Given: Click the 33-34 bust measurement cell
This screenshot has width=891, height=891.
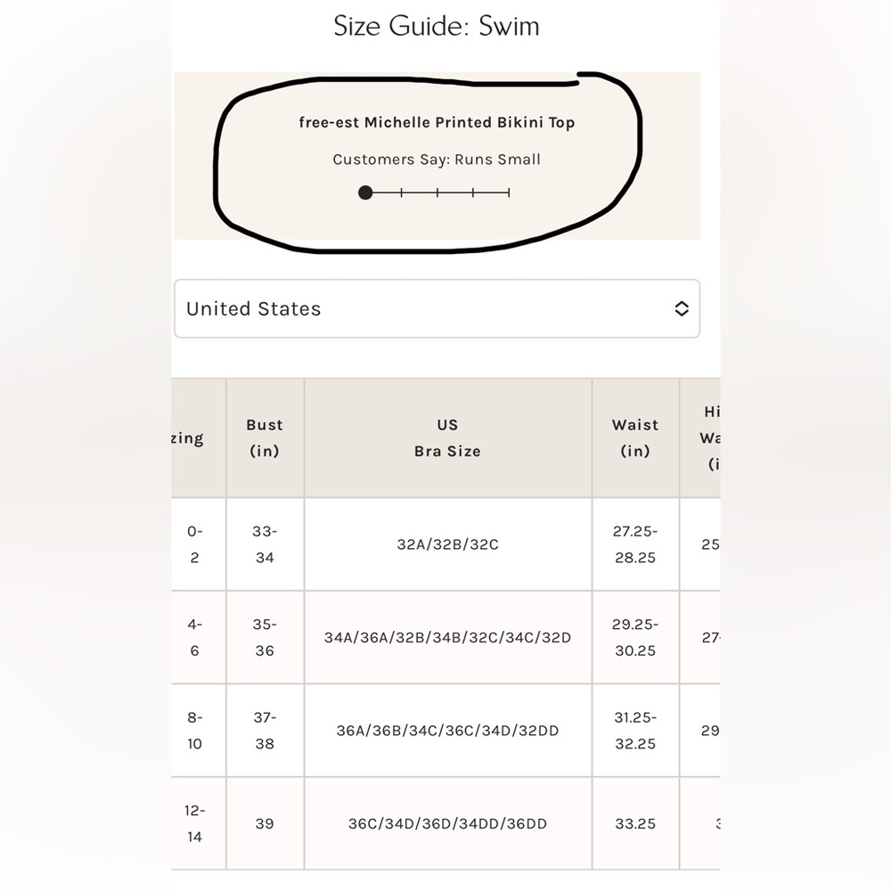Looking at the screenshot, I should tap(265, 544).
